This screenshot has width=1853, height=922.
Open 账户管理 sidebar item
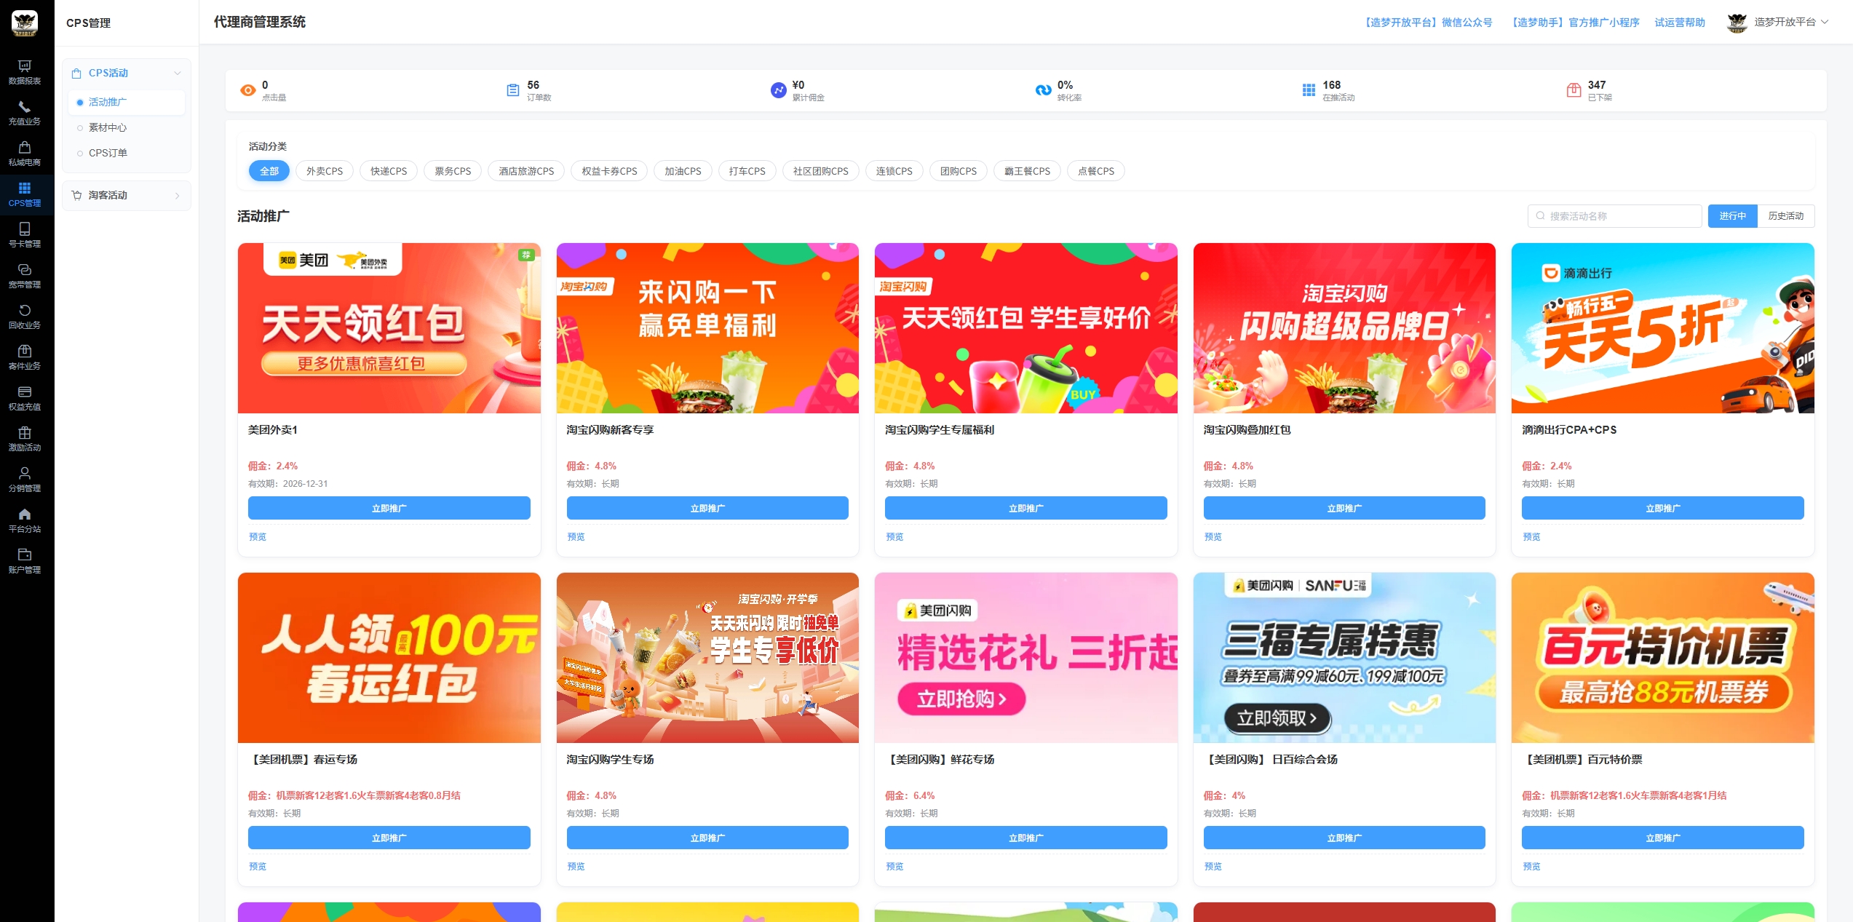pos(25,561)
